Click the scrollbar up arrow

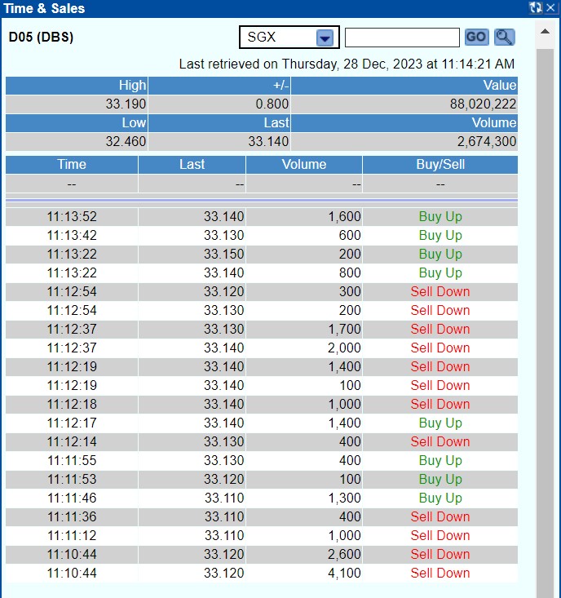pos(545,32)
